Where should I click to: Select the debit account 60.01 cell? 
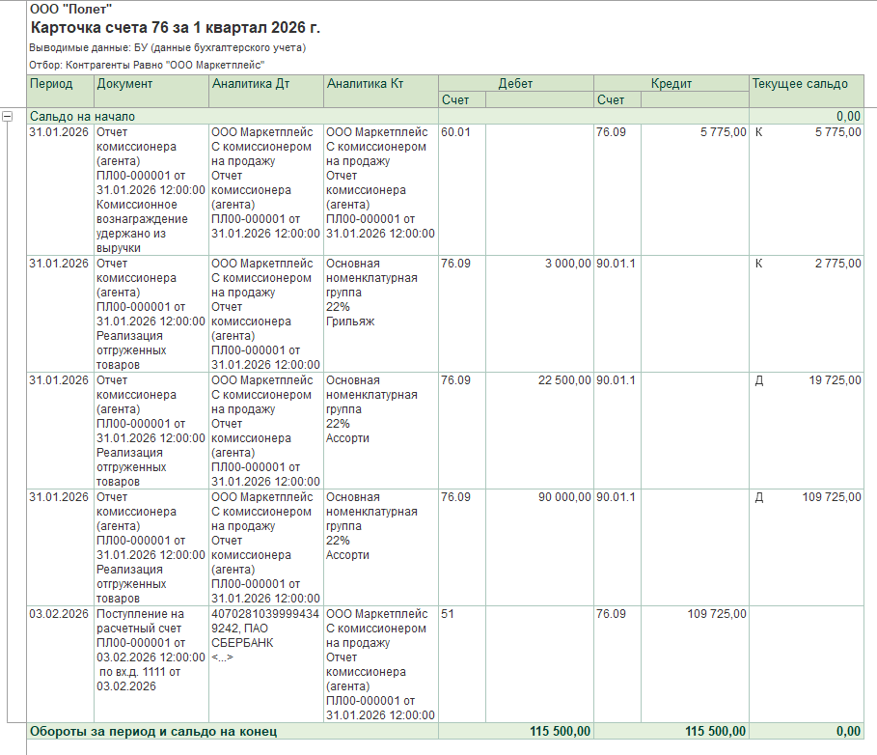[461, 132]
